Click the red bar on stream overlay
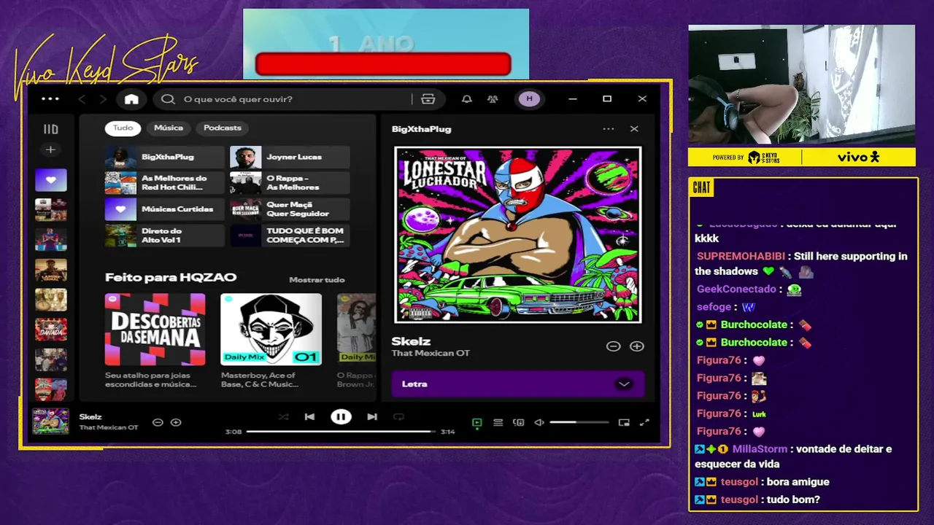This screenshot has height=525, width=934. tap(383, 64)
